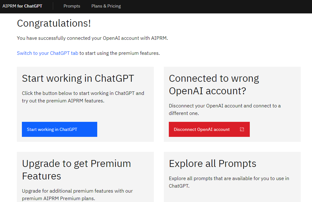The width and height of the screenshot is (312, 202).
Task: Click the Congratulations! heading
Action: 54,23
